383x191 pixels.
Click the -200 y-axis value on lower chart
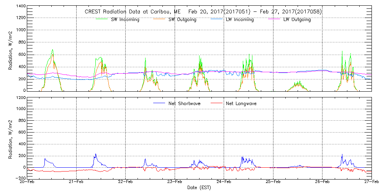(20, 178)
